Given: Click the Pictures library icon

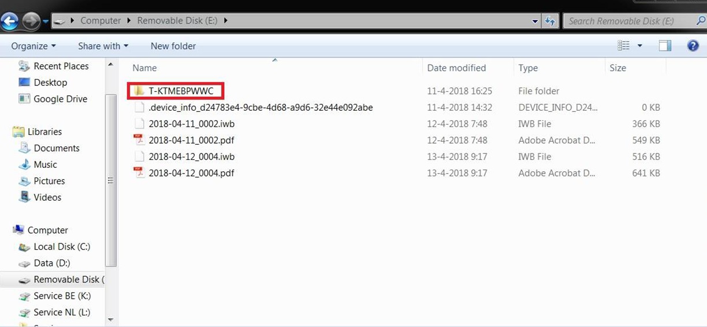Looking at the screenshot, I should click(24, 181).
